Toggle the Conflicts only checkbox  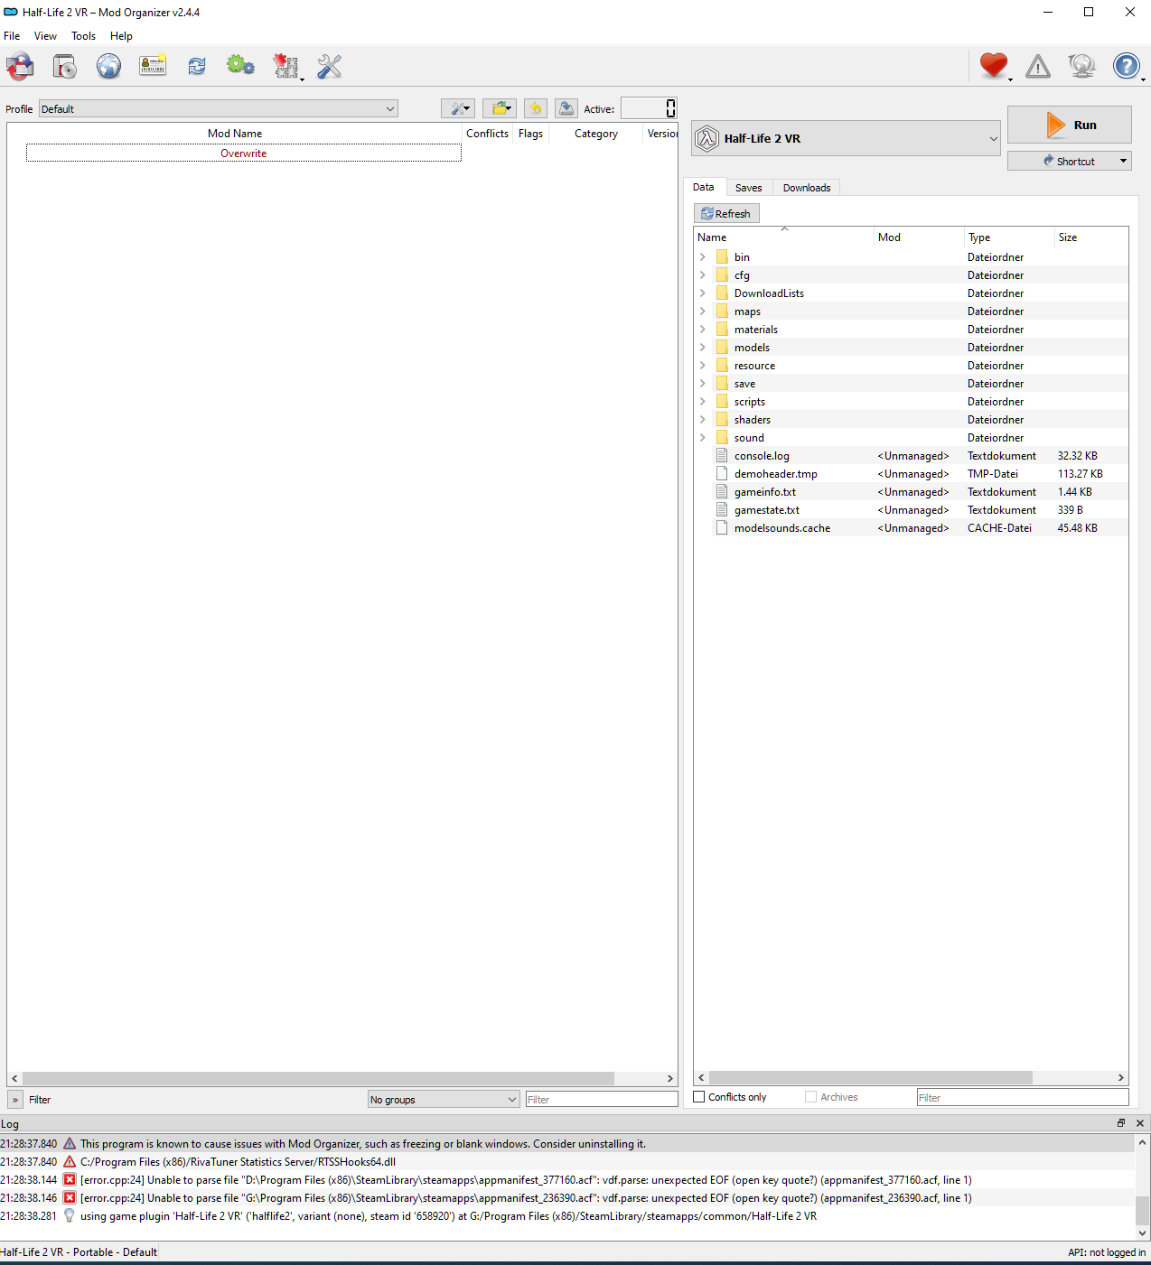[699, 1097]
